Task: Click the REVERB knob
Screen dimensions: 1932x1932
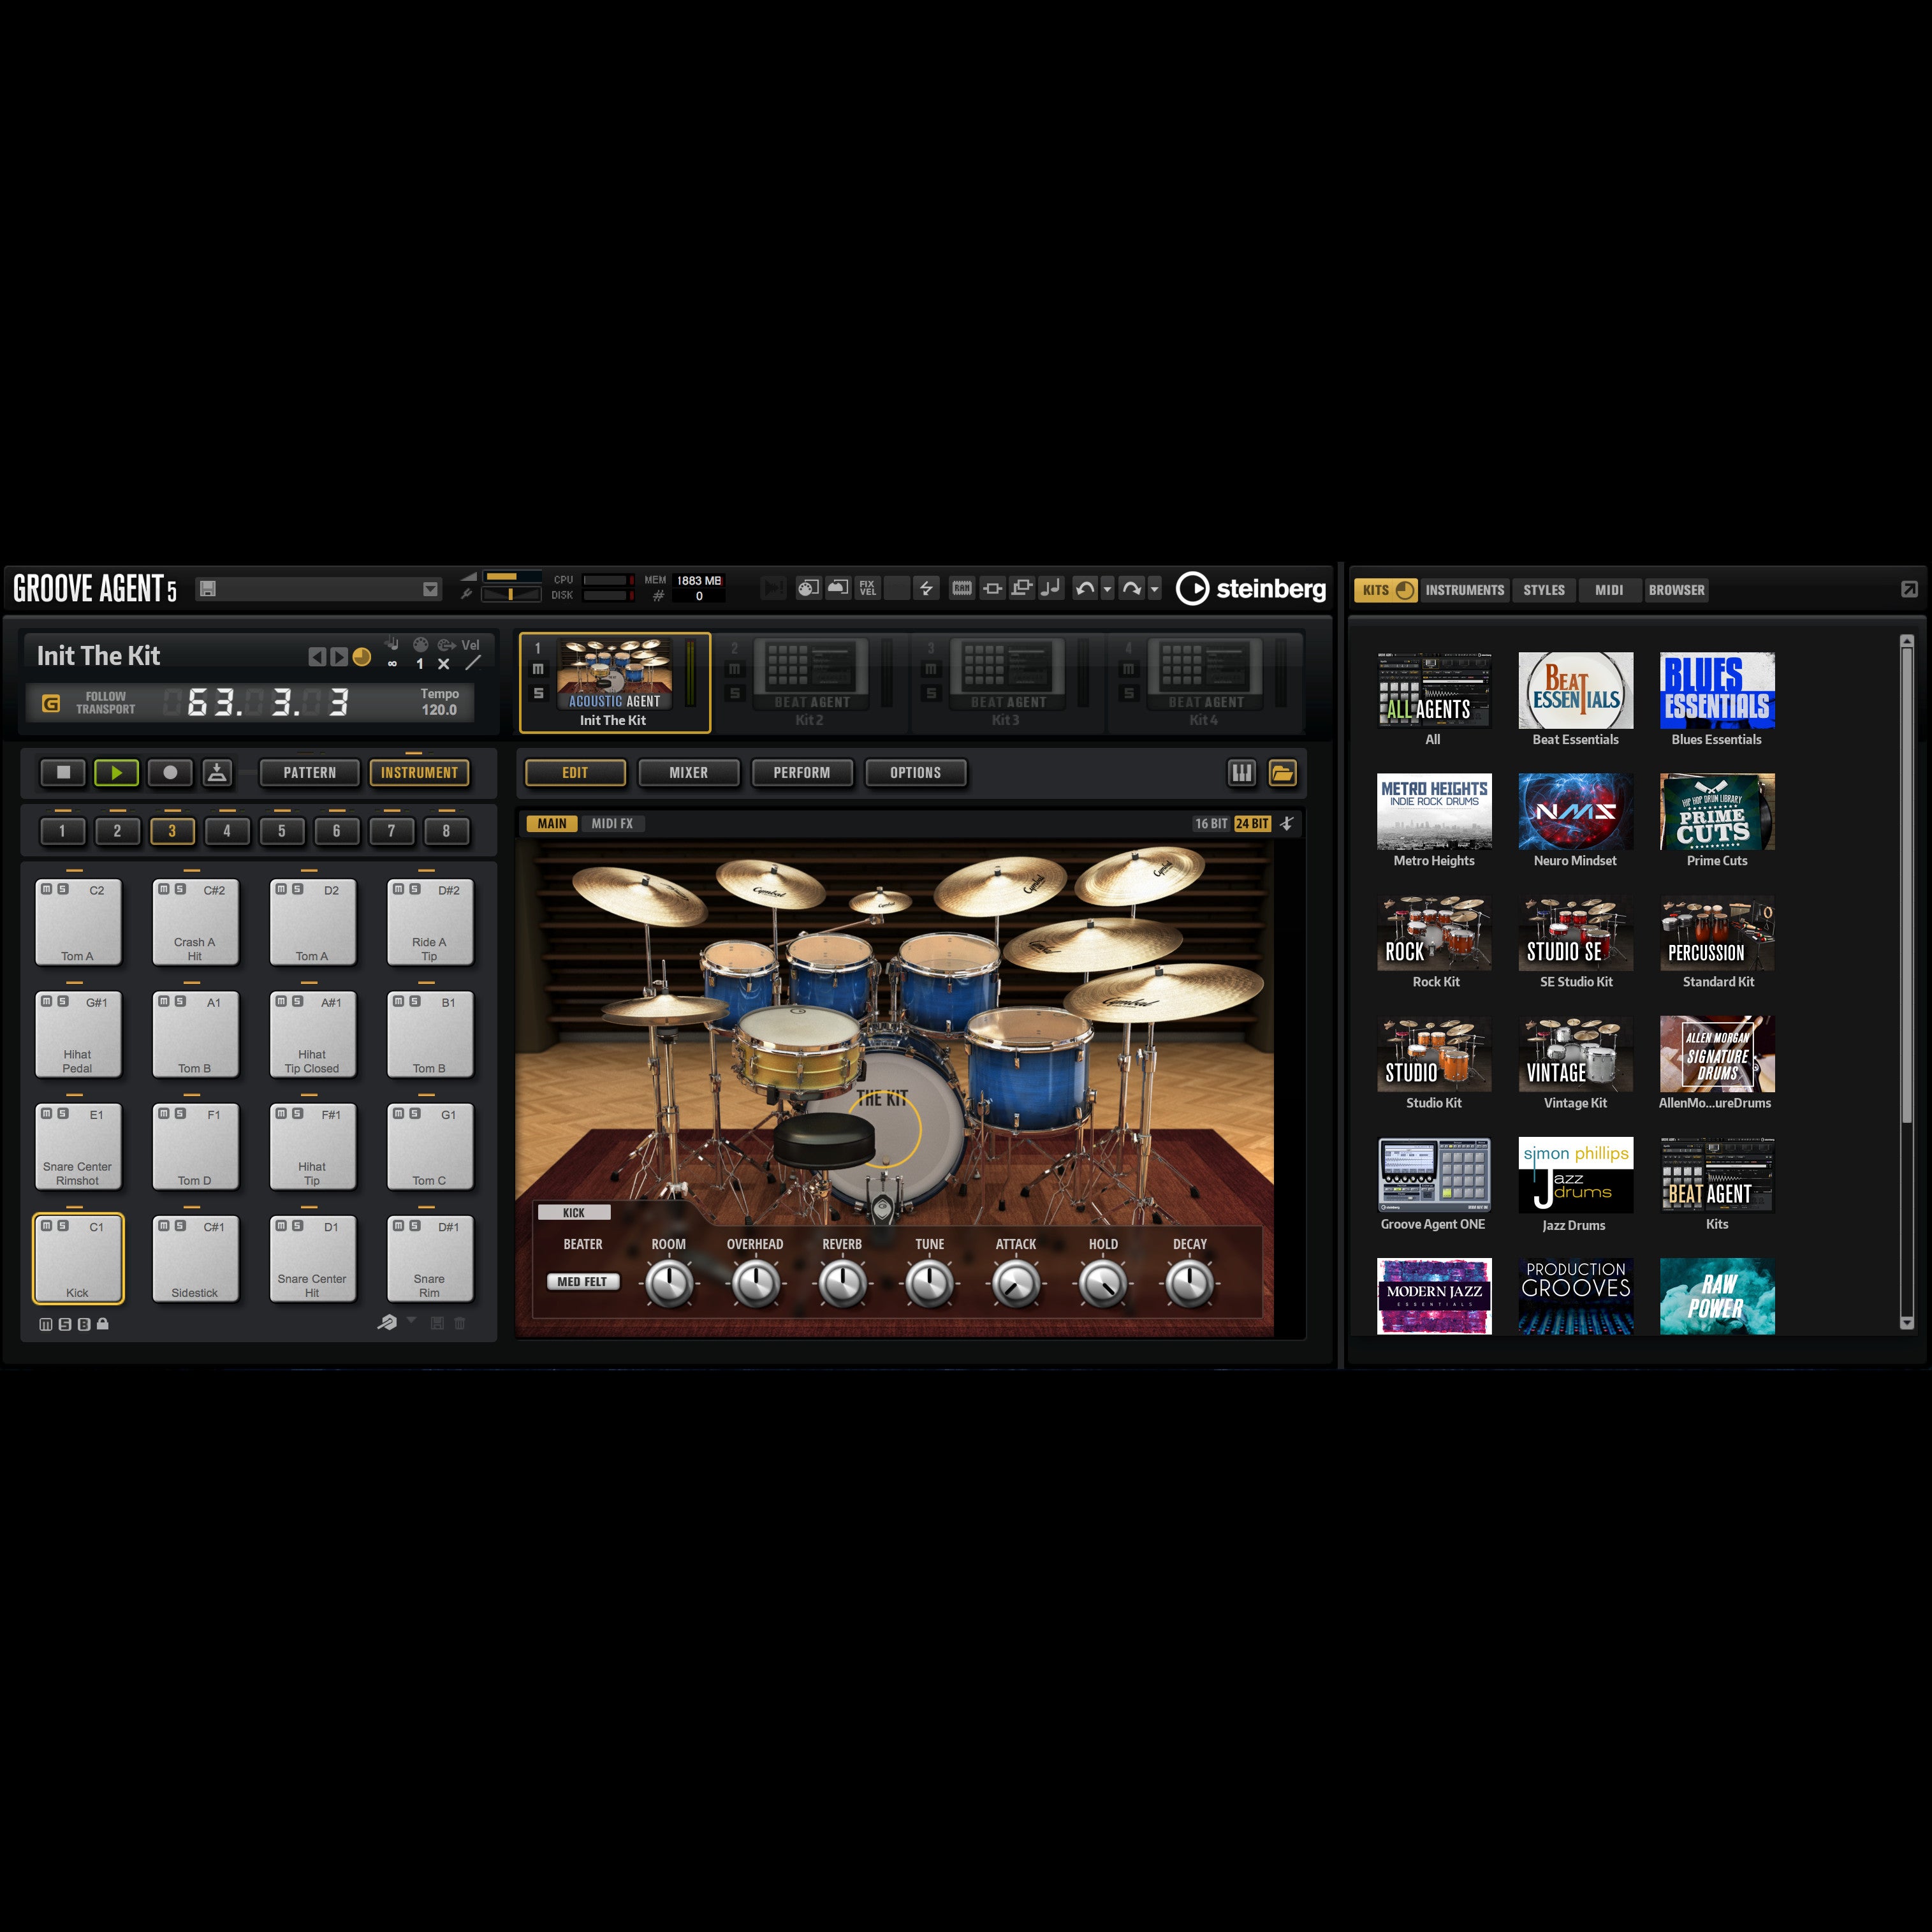Action: (x=842, y=1284)
